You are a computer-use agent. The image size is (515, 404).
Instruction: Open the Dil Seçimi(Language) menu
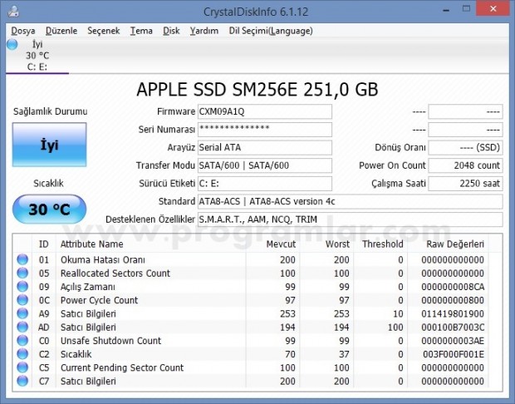pos(271,31)
